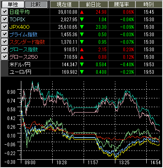Toggle the TOPIX checkbox
163x168 pixels.
[x=5, y=19]
